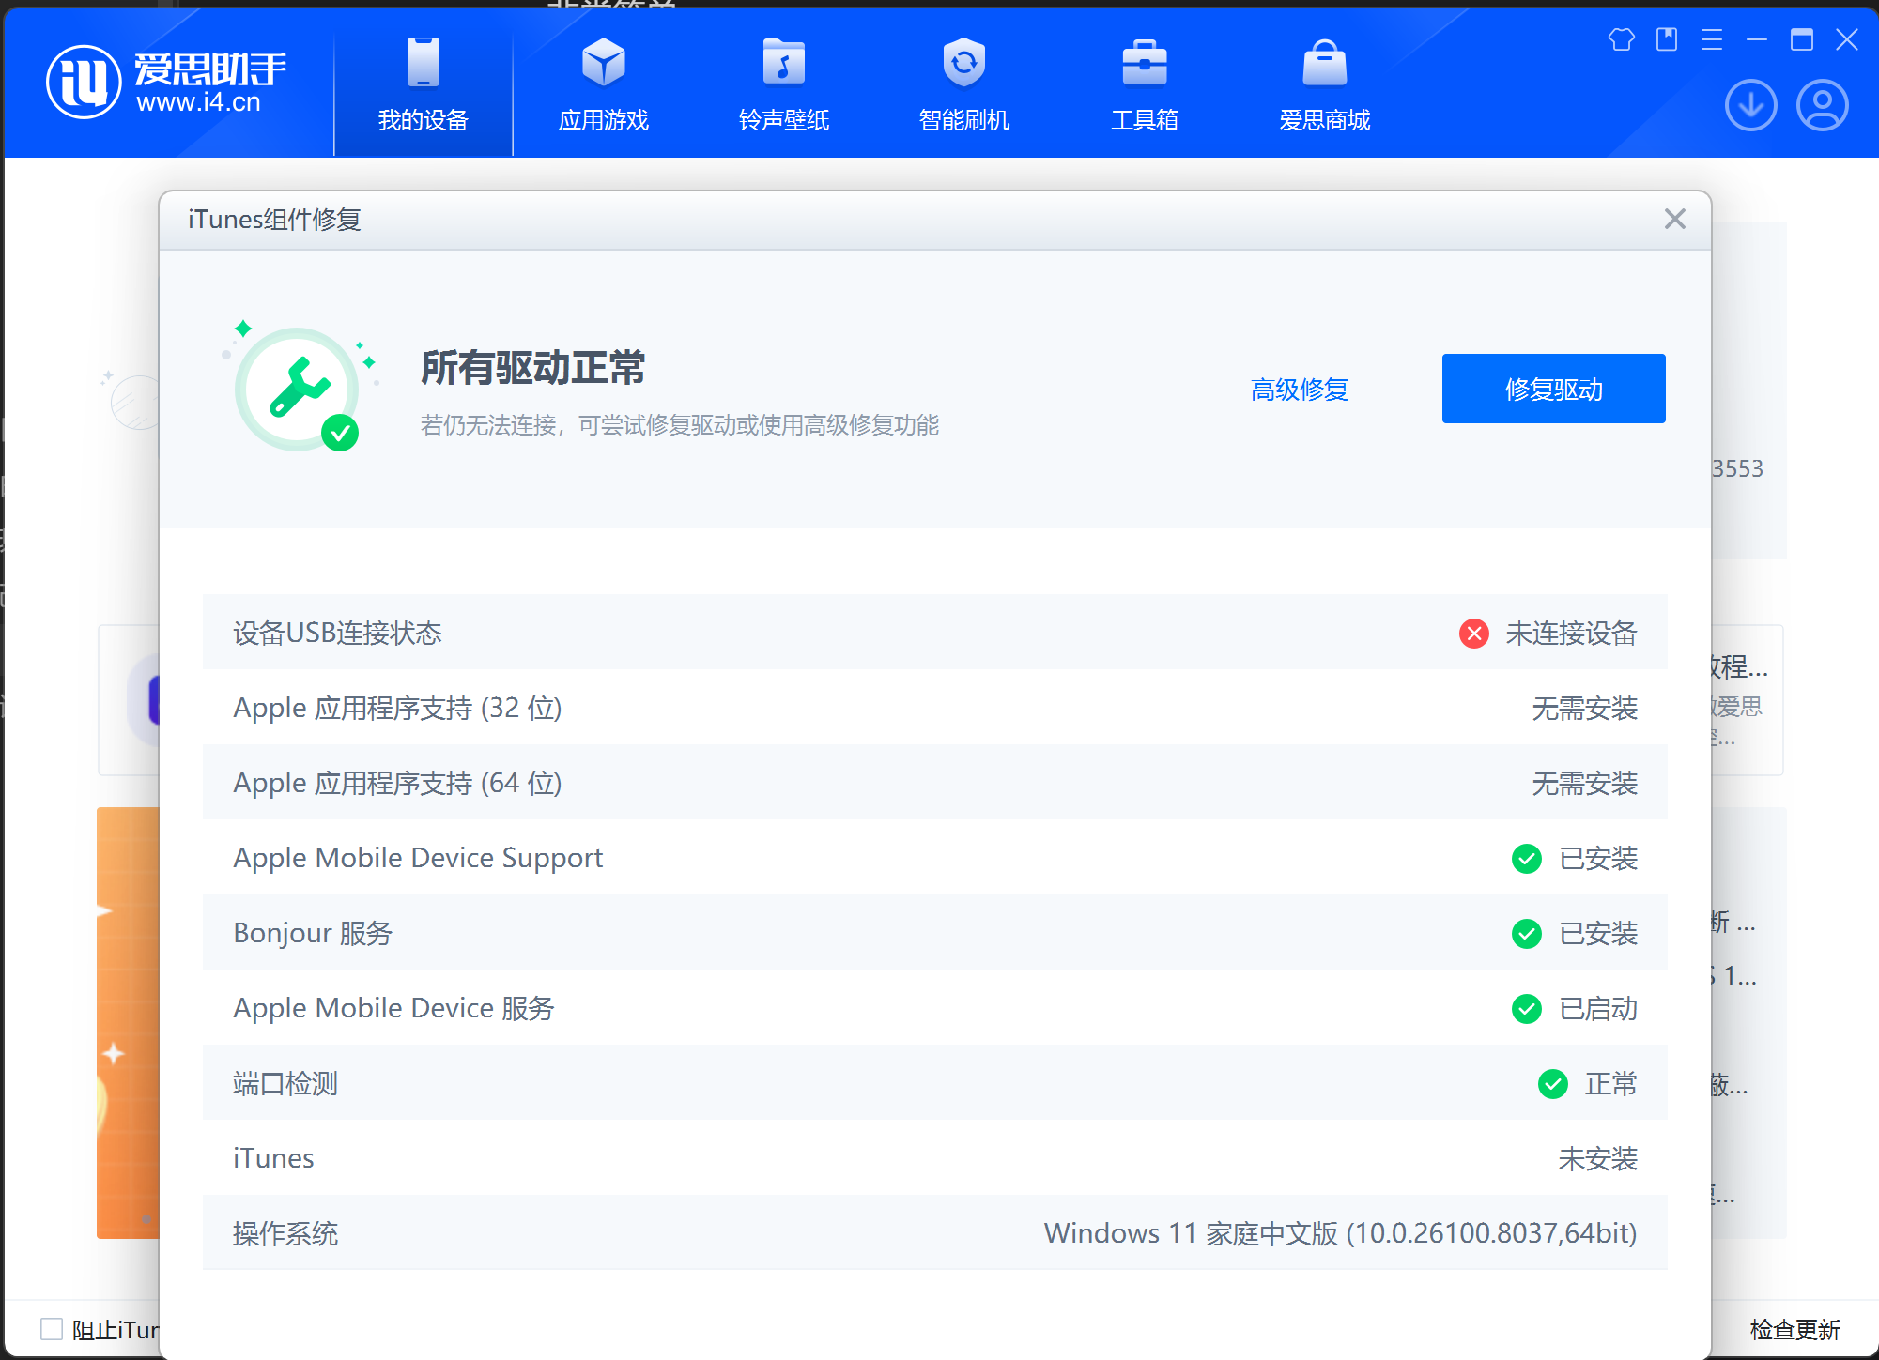
Task: Click the 高级修复 link
Action: pos(1299,390)
